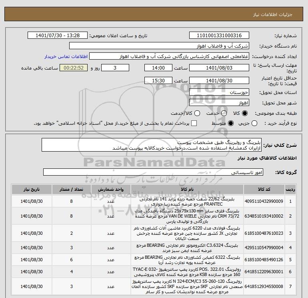Click the اطلاعات کالاهای مورد نیاز section heading
The width and height of the screenshot is (308, 298).
point(267,158)
